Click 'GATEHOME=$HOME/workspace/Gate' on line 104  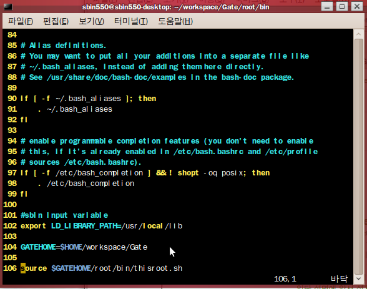pos(84,247)
